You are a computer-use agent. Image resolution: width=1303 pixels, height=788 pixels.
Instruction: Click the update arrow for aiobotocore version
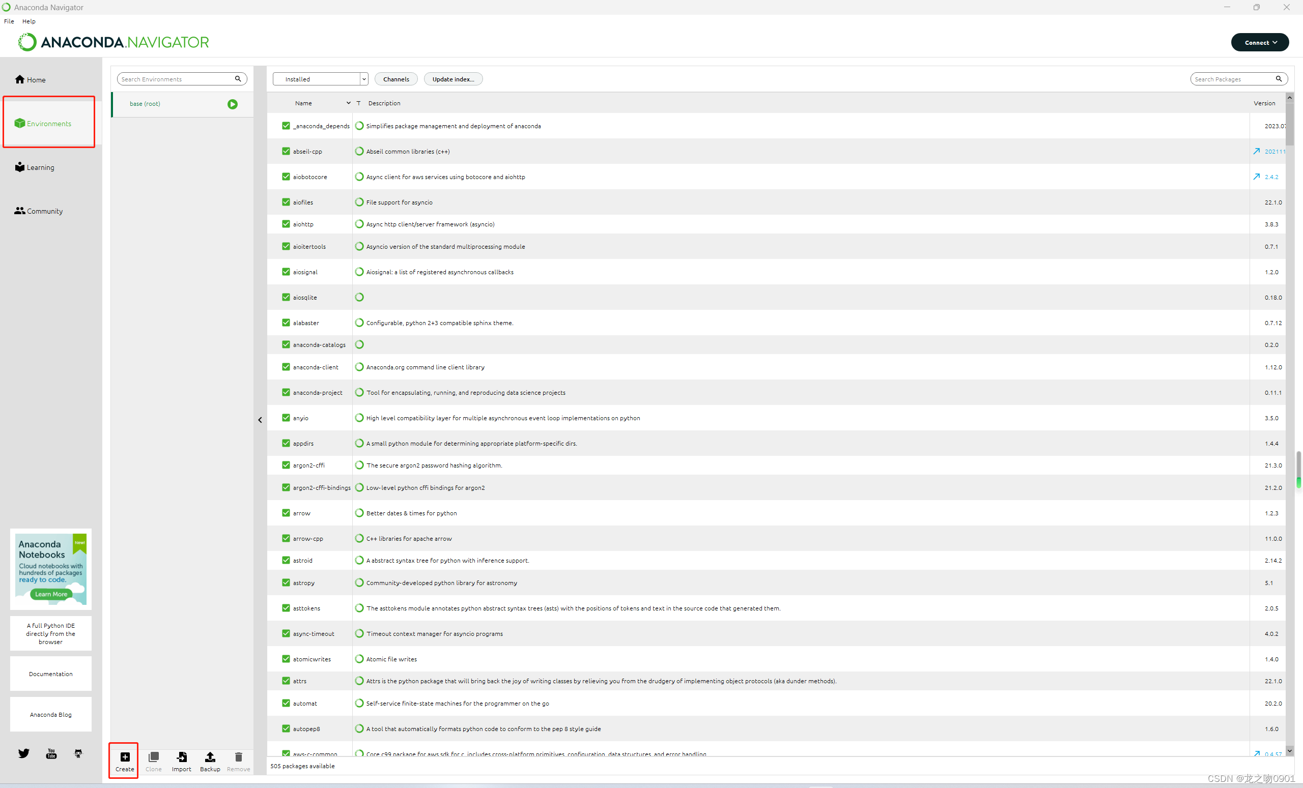[1257, 177]
